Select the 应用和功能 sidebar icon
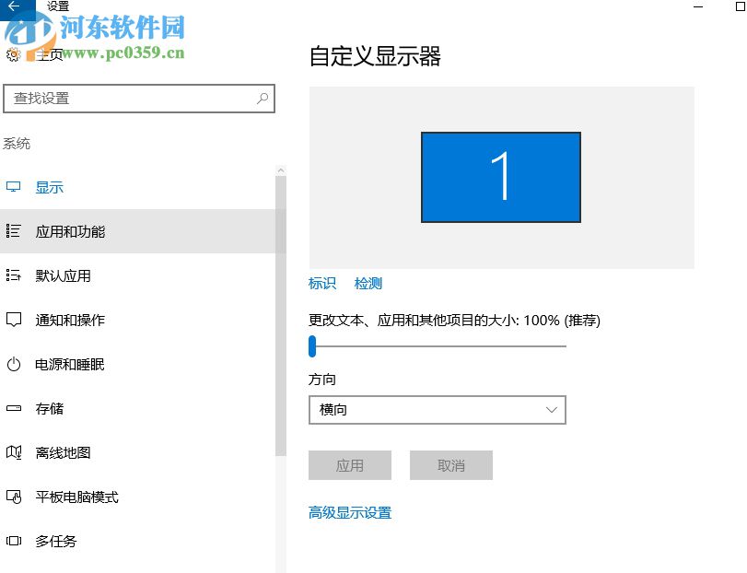Viewport: 747px width, 573px height. pyautogui.click(x=13, y=231)
